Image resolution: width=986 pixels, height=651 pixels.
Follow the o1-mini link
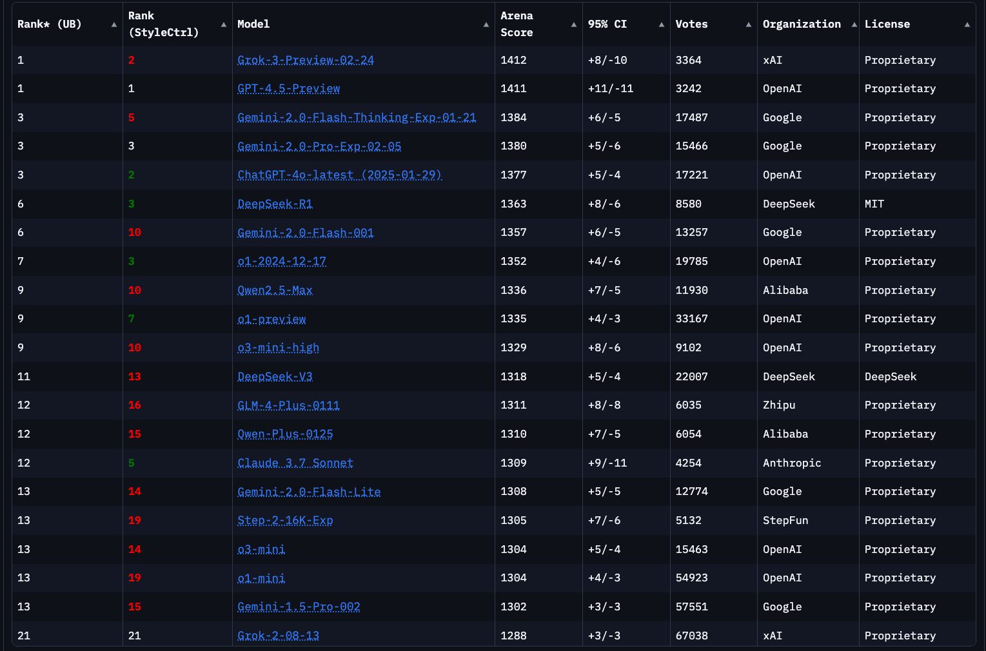pos(261,578)
